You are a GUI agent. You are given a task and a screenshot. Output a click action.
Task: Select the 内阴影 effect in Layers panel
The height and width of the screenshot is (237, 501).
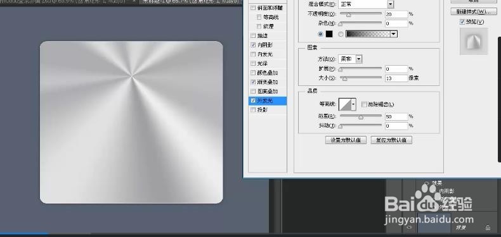[x=446, y=191]
